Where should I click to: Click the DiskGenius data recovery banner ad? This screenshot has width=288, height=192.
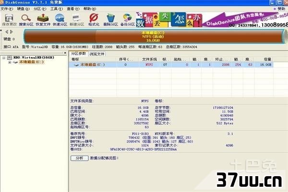point(212,20)
